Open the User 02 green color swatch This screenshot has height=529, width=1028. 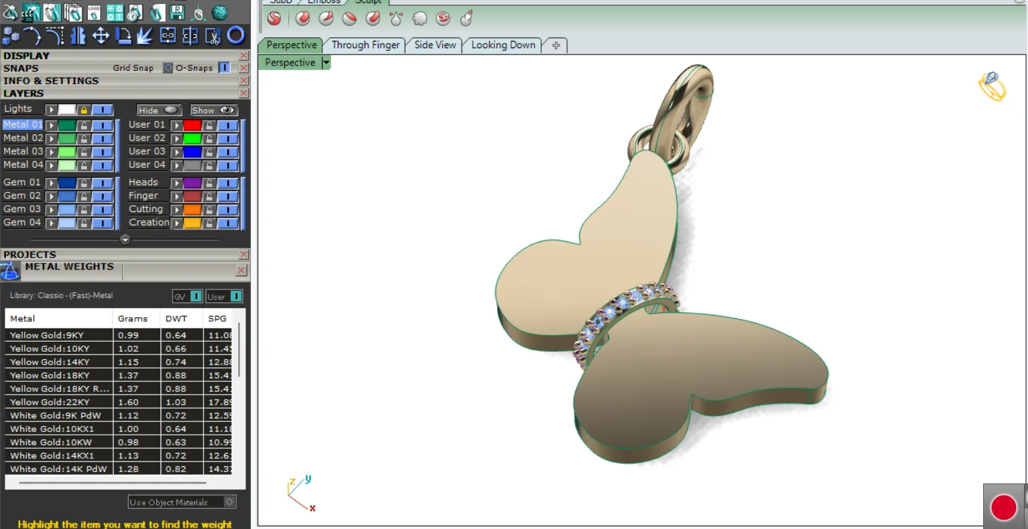tap(192, 138)
